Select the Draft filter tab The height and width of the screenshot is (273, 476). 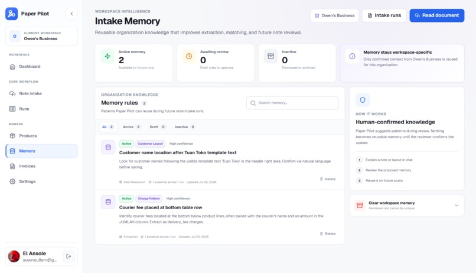click(157, 127)
